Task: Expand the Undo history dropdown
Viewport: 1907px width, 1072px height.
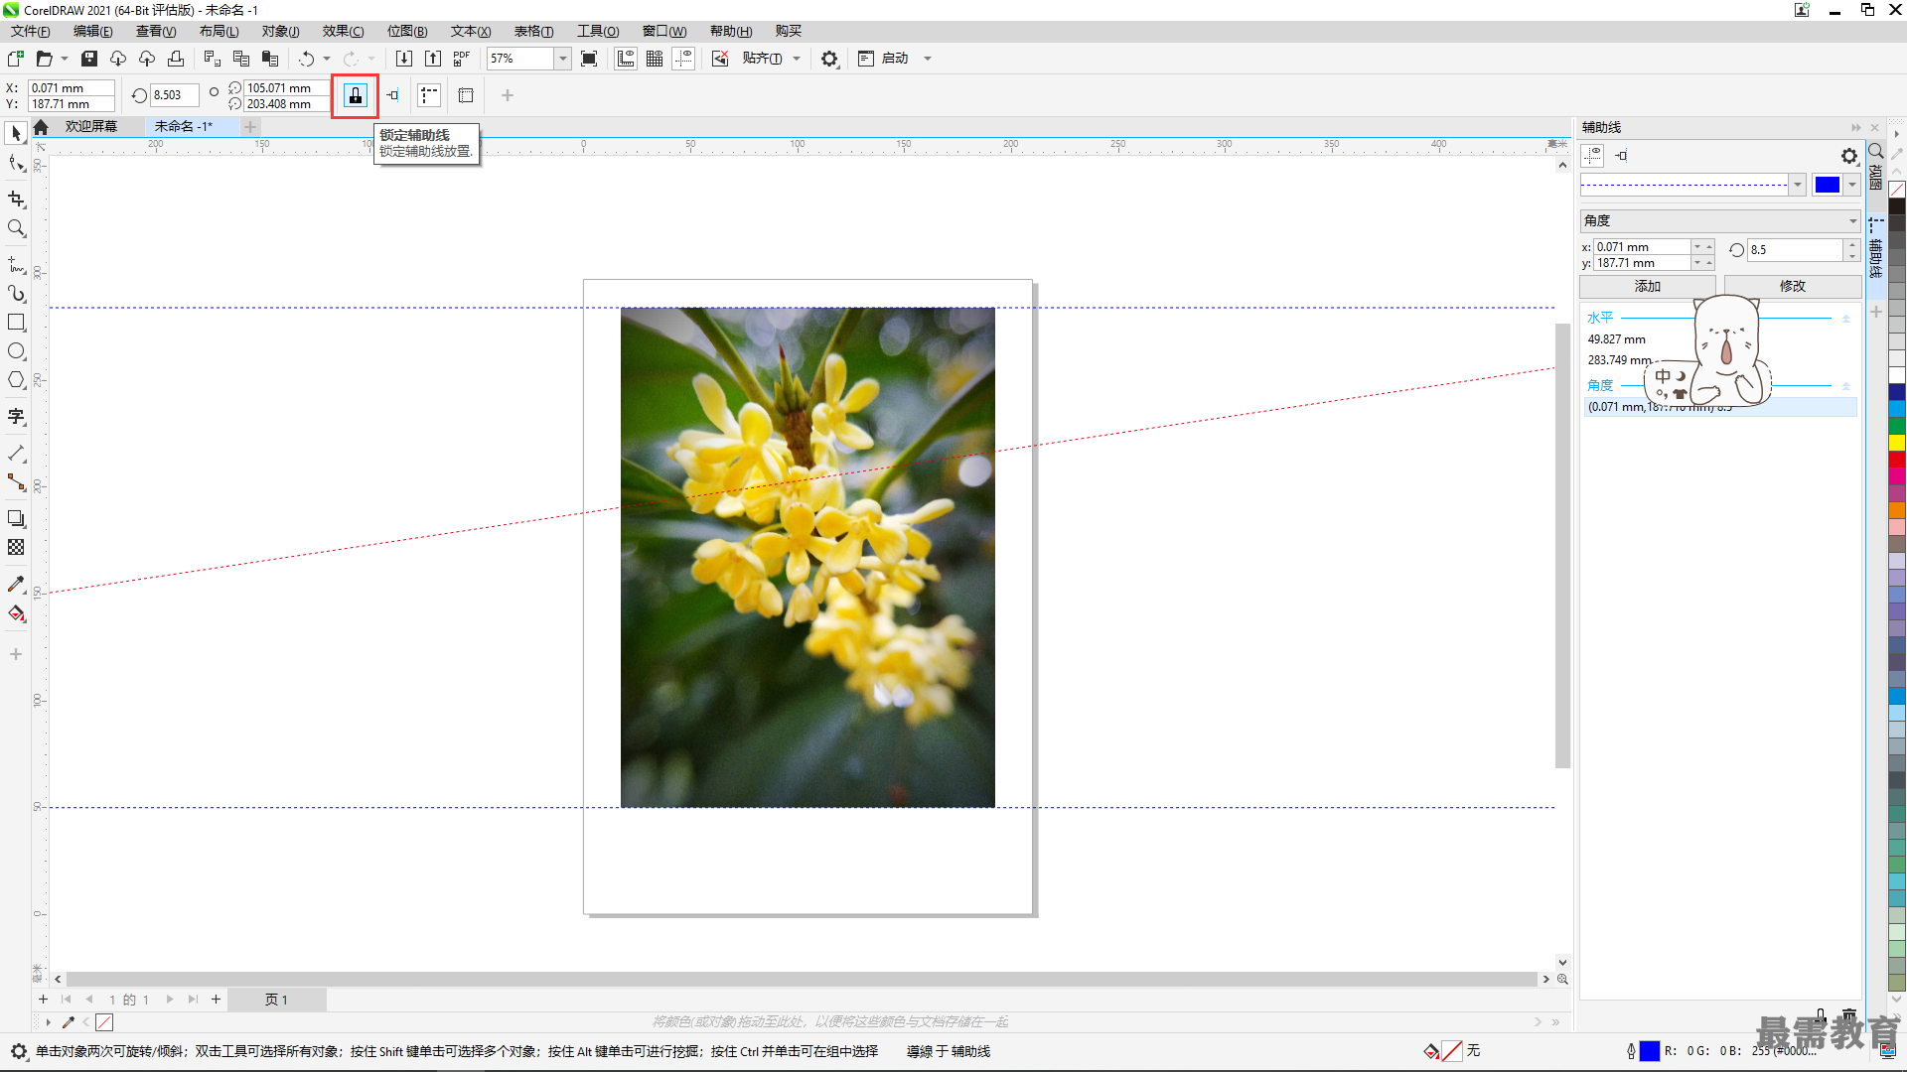Action: pos(327,59)
